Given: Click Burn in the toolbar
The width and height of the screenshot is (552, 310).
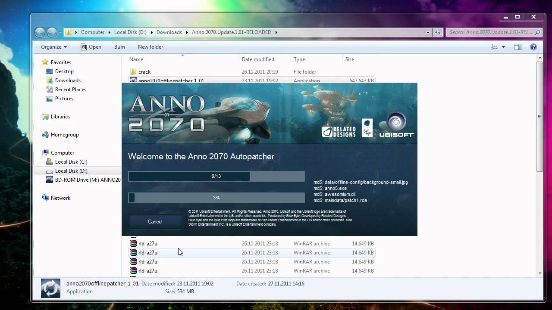Looking at the screenshot, I should 119,47.
